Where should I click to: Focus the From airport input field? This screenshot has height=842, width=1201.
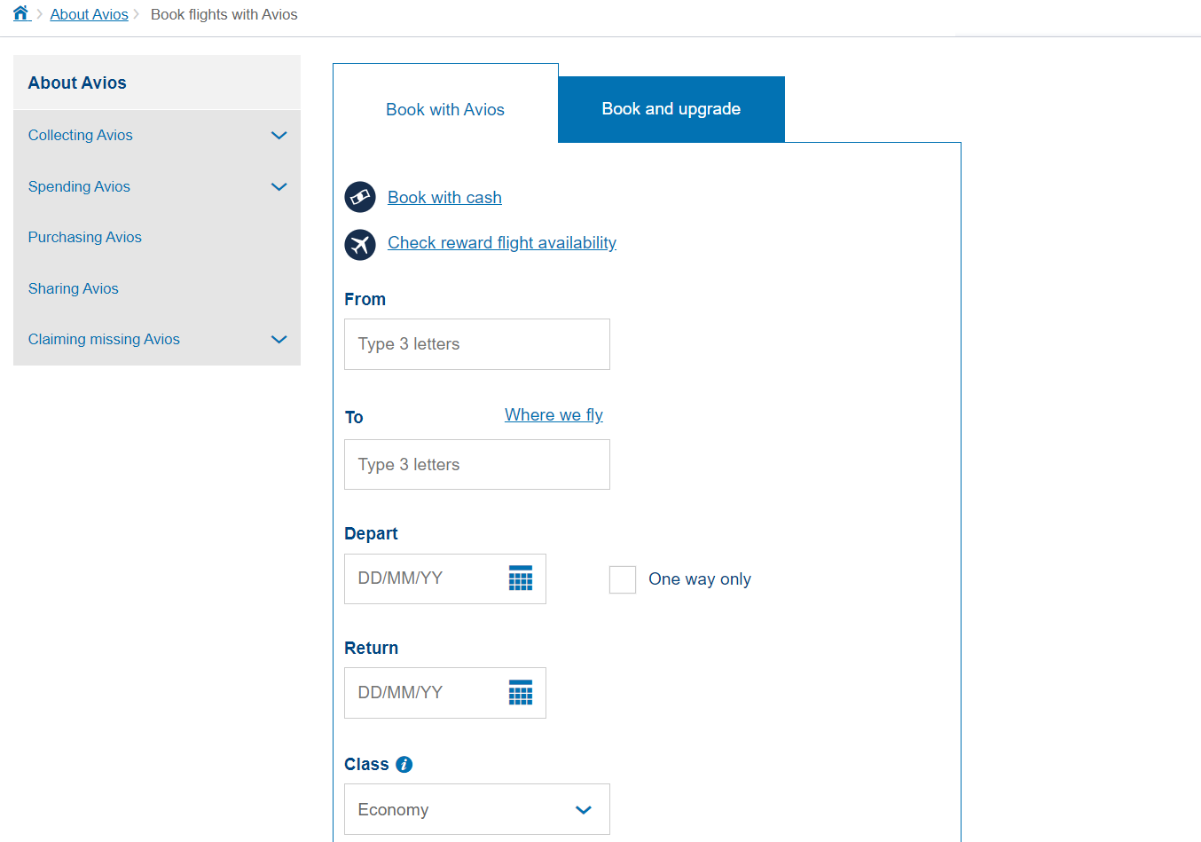point(477,344)
